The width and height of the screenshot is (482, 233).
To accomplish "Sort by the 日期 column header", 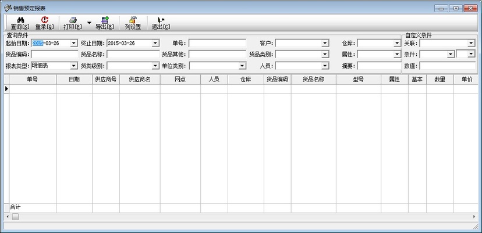I will [x=74, y=80].
